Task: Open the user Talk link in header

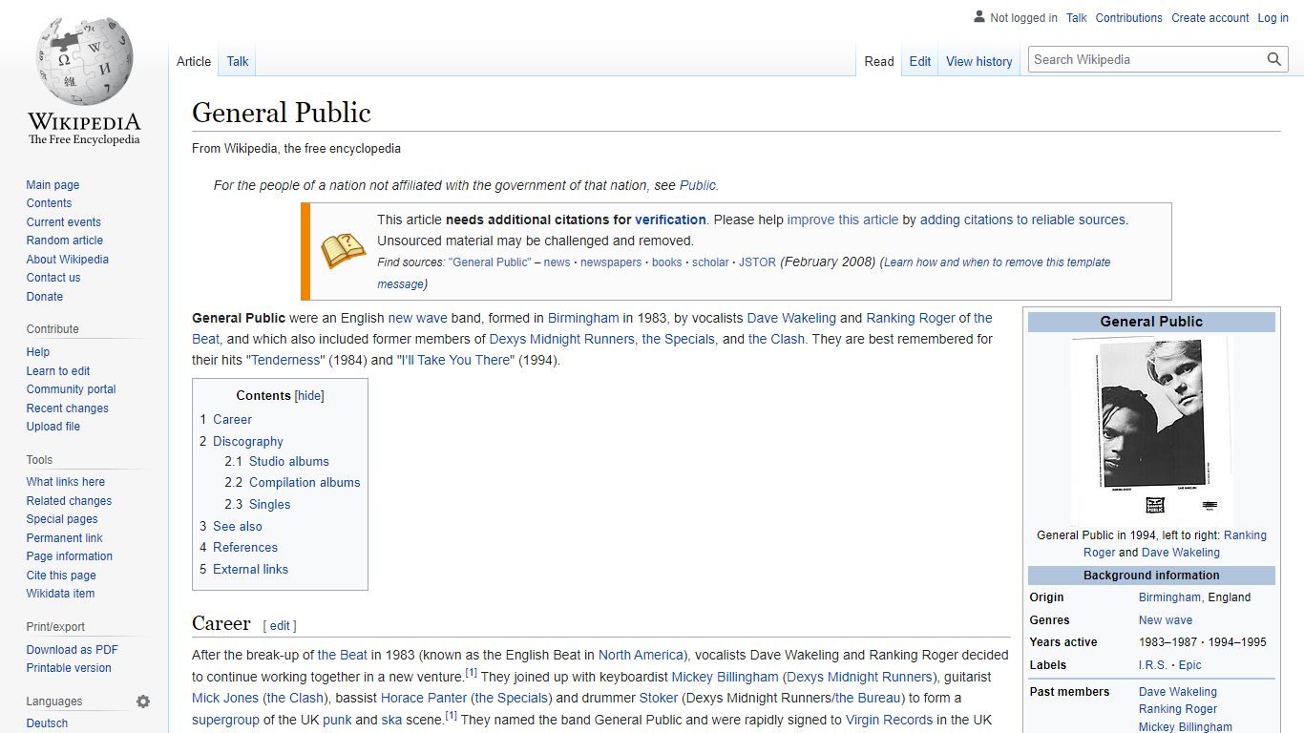Action: coord(1077,18)
